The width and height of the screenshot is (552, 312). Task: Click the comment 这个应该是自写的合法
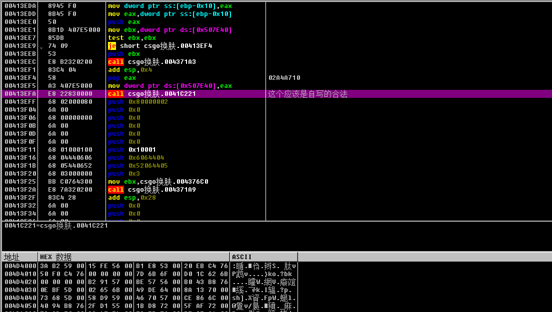click(x=307, y=94)
